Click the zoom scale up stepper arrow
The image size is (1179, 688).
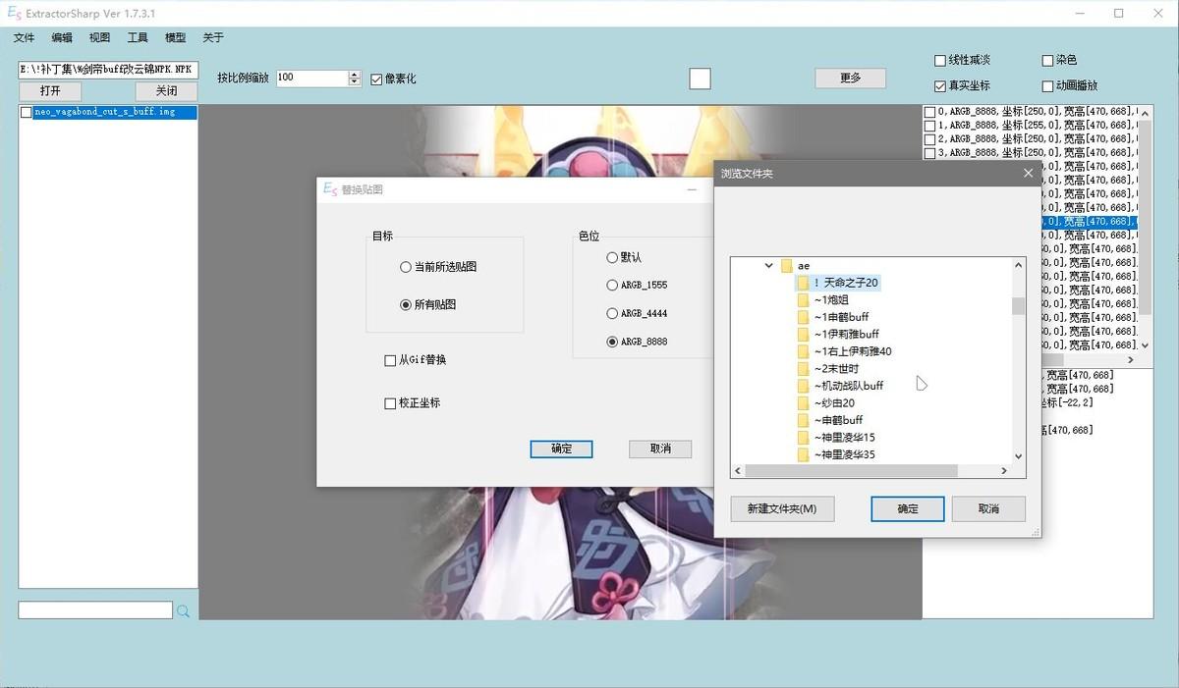(354, 74)
